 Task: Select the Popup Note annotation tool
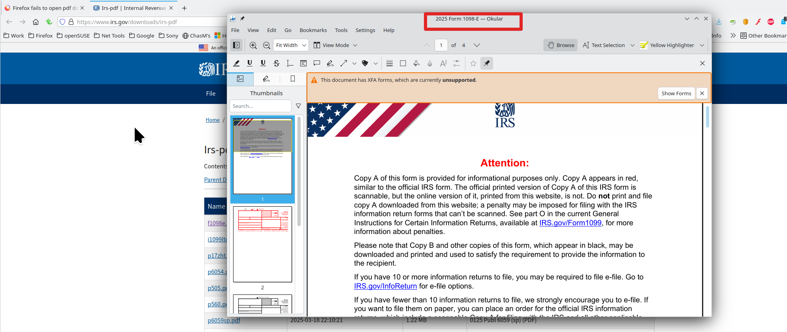pos(317,63)
